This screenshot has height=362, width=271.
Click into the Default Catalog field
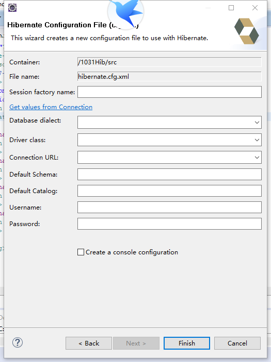click(169, 191)
